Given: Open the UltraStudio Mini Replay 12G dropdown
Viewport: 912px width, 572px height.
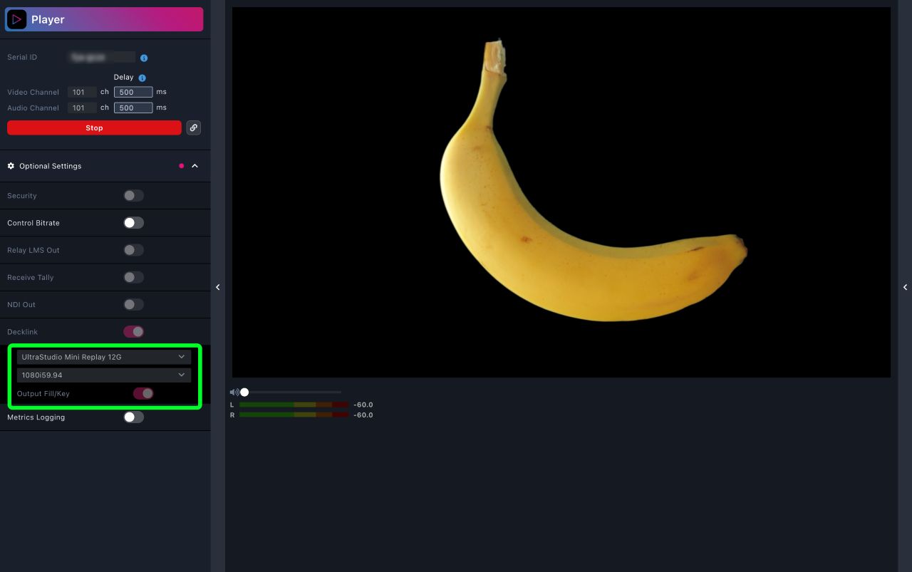Looking at the screenshot, I should 104,357.
